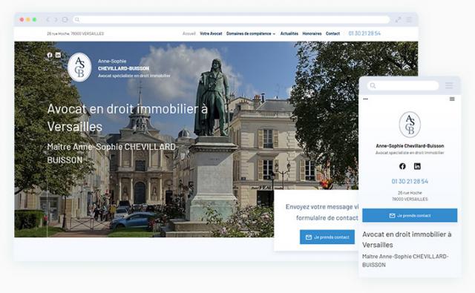Click the desktop browser expand-window icon
Viewport: 475px width, 293px height.
[x=398, y=20]
